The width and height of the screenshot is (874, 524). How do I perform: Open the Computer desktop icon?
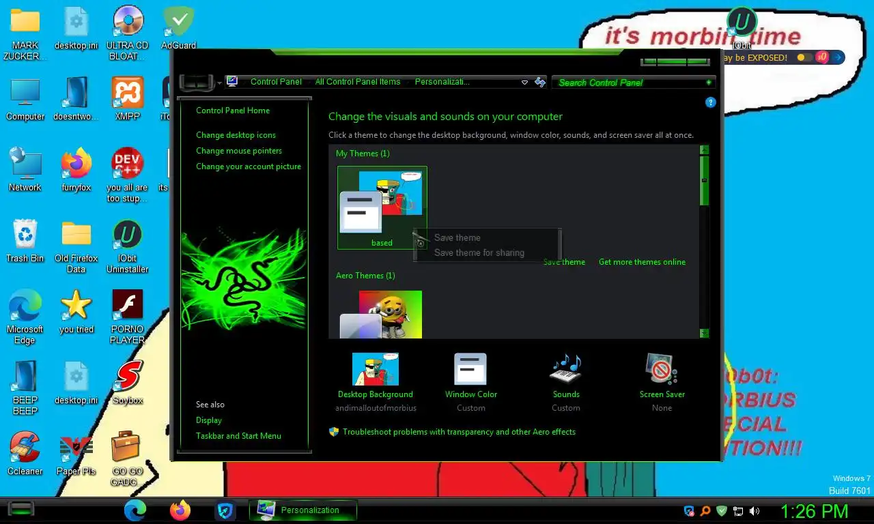25,99
